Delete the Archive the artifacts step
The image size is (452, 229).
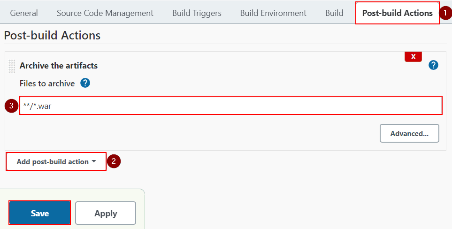[413, 56]
